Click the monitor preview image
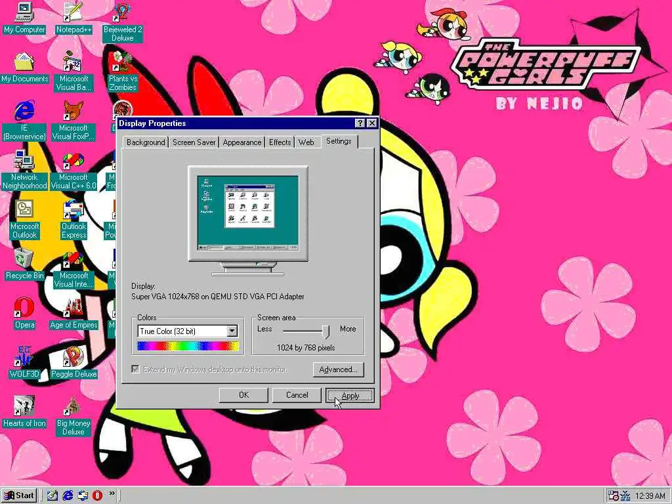 click(x=247, y=220)
